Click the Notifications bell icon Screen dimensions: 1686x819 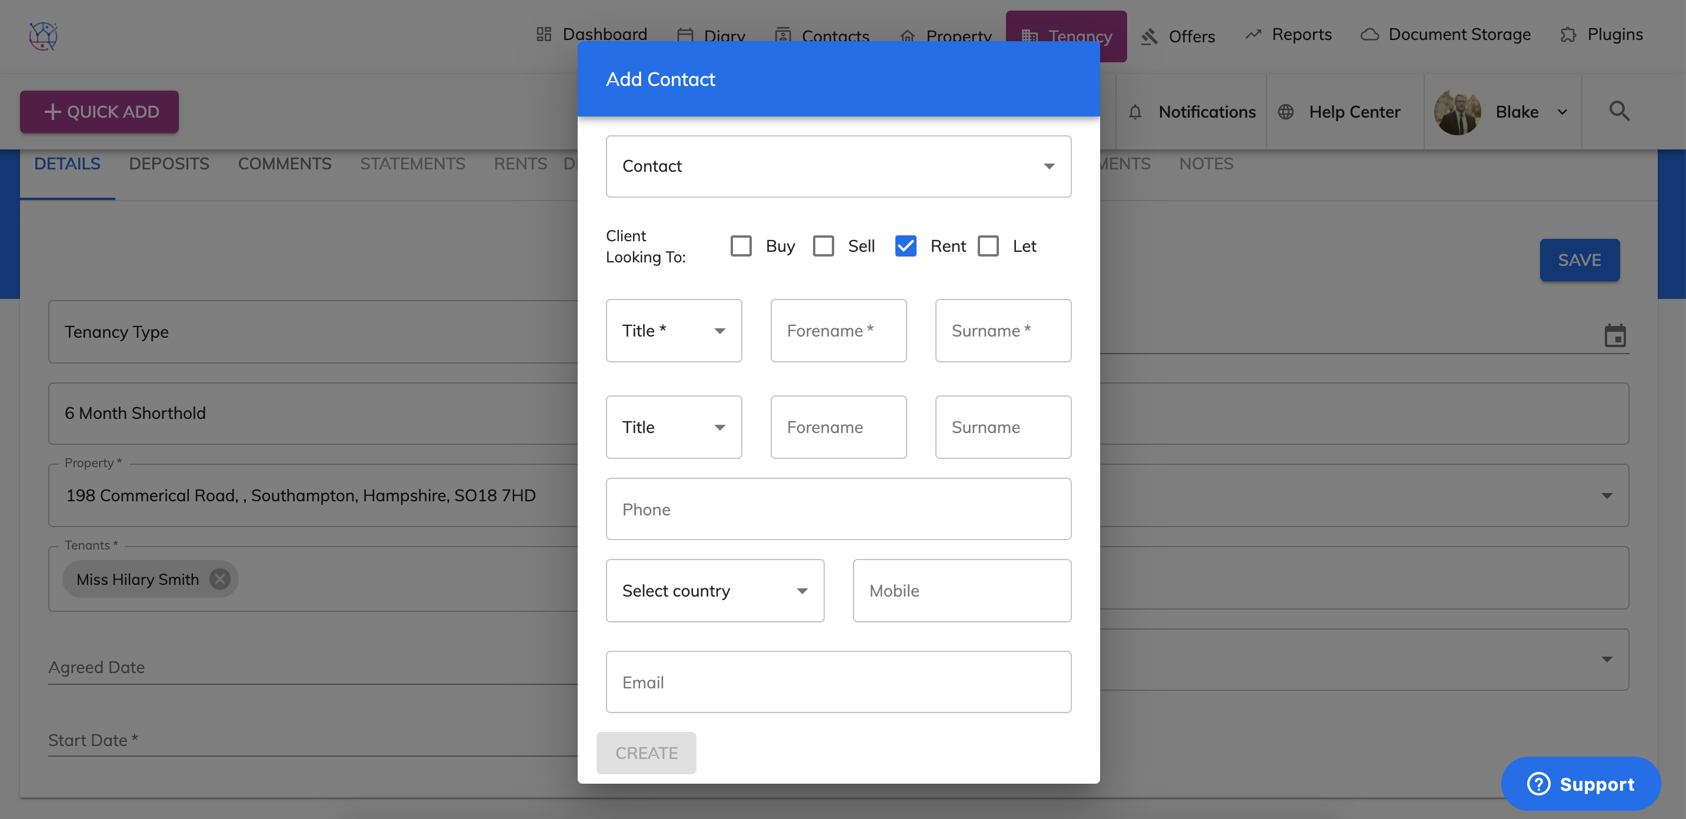coord(1135,112)
